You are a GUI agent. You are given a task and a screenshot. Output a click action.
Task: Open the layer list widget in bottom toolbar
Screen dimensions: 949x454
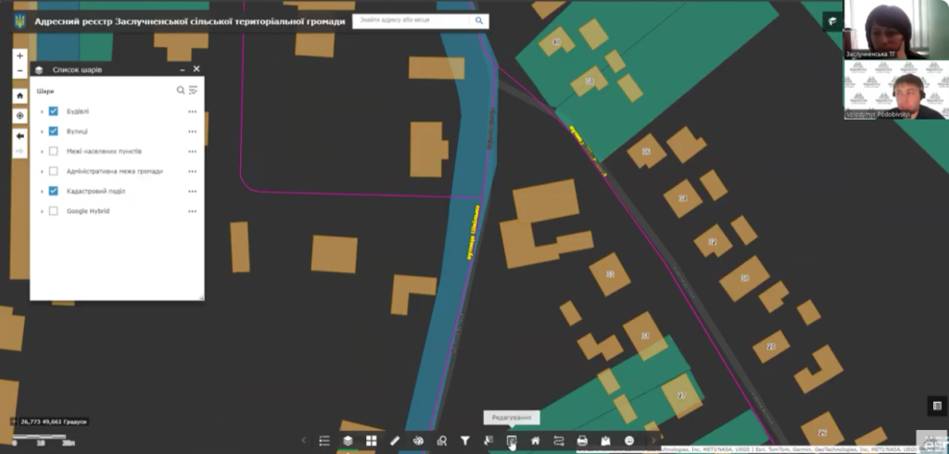click(x=348, y=441)
